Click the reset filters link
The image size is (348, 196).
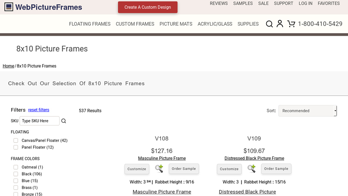(x=39, y=110)
